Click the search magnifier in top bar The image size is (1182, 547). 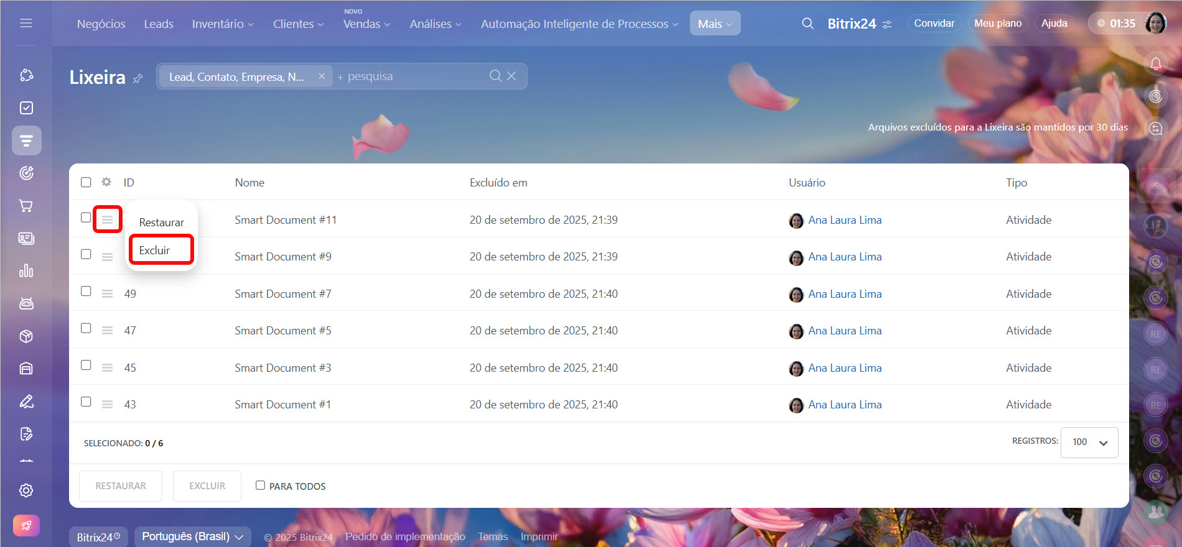point(807,24)
